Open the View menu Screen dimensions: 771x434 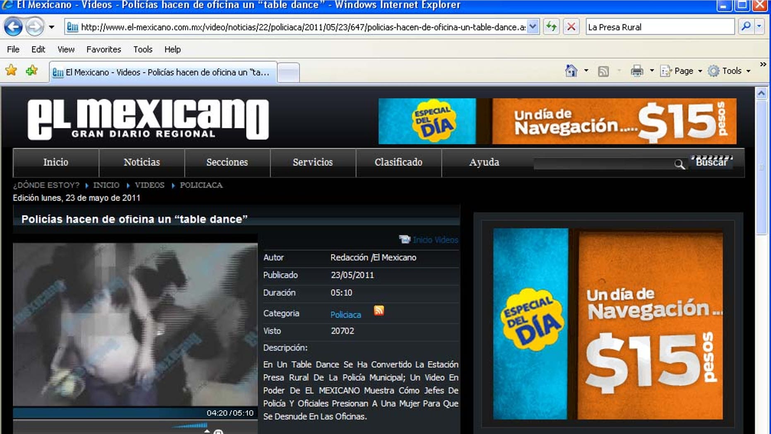click(x=66, y=49)
